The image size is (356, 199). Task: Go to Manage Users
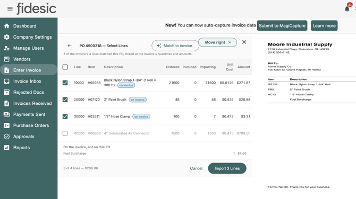point(29,48)
